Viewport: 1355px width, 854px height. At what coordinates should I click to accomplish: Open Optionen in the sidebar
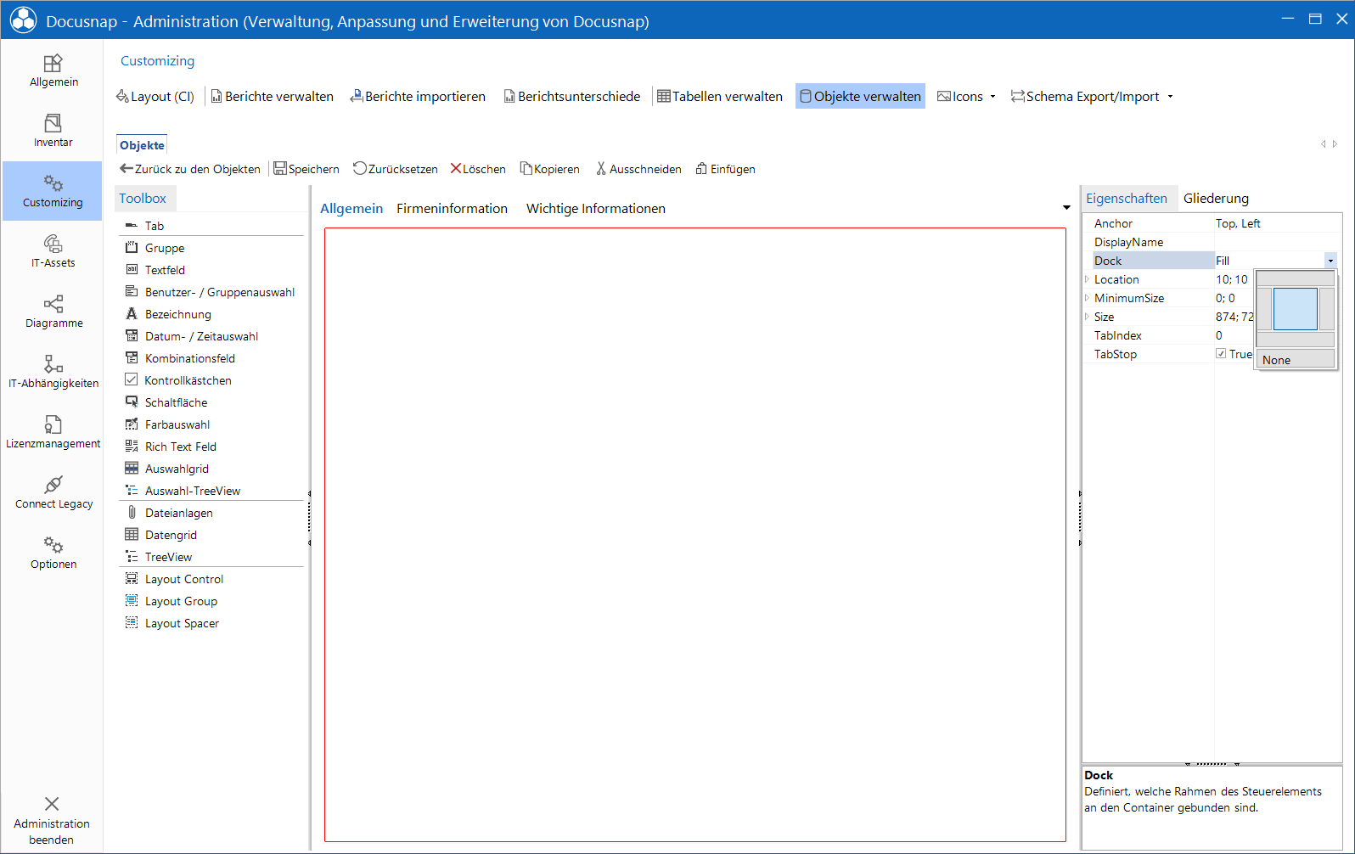pos(53,553)
